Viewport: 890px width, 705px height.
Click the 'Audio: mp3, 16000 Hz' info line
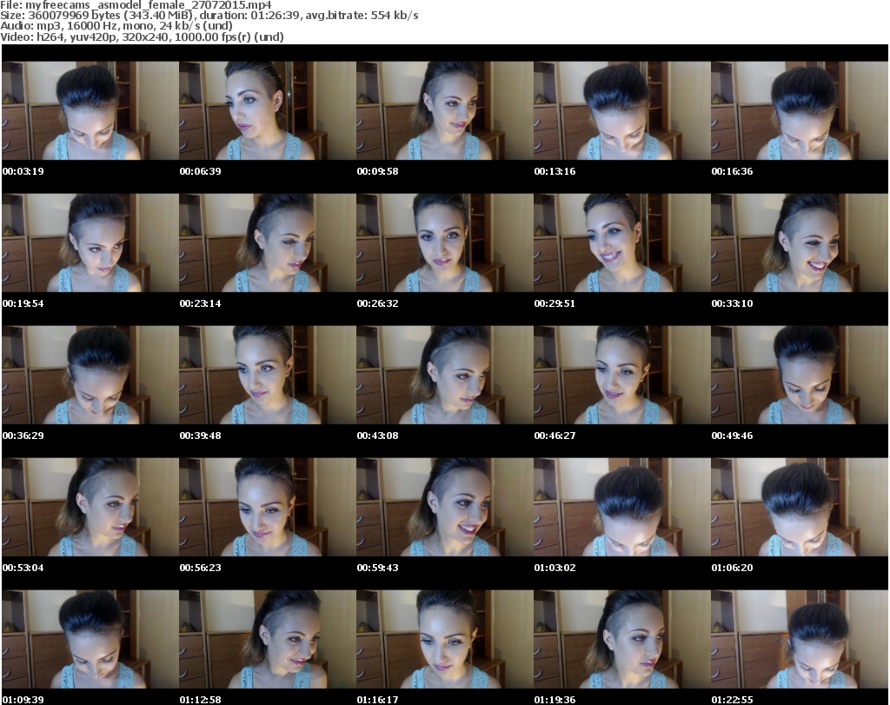coord(116,26)
